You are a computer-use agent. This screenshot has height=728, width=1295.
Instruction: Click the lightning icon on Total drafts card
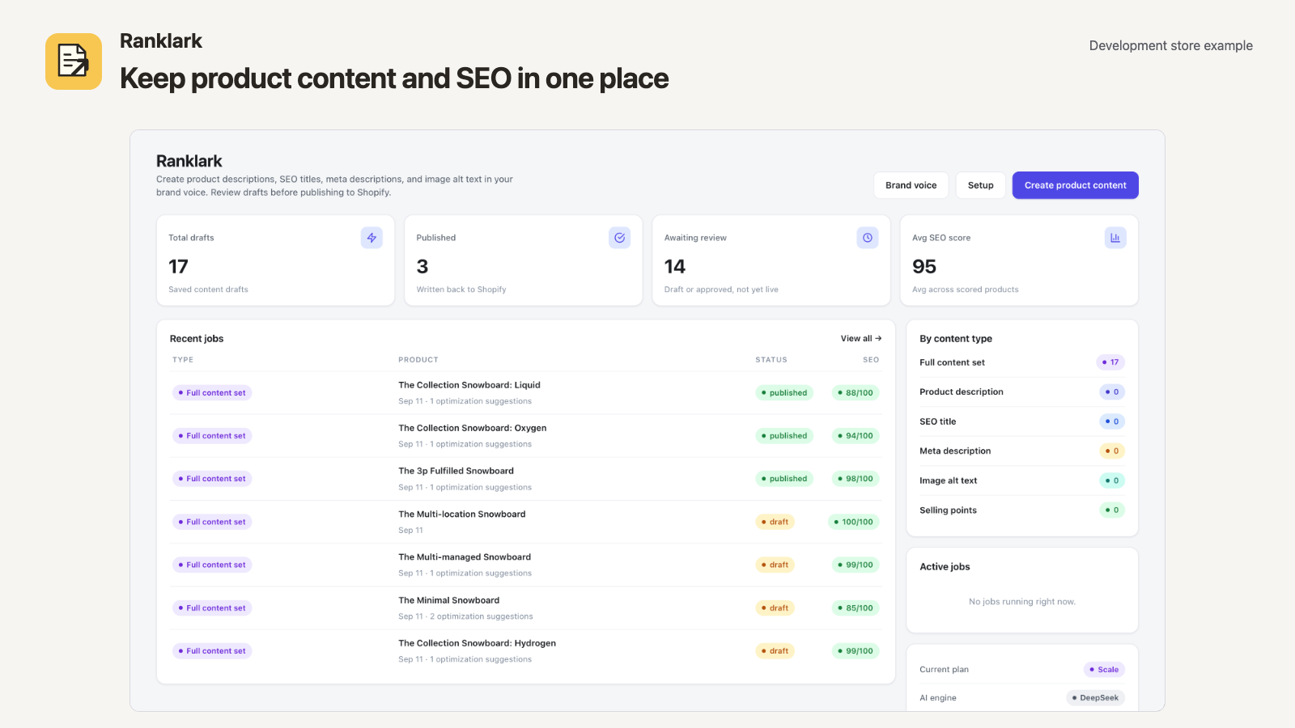372,238
